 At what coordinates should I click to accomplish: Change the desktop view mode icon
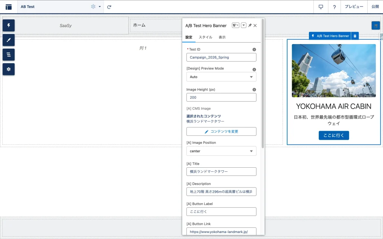pyautogui.click(x=321, y=7)
